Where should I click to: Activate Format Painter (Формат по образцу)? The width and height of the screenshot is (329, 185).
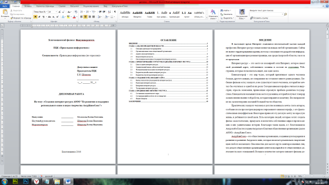coord(21,18)
